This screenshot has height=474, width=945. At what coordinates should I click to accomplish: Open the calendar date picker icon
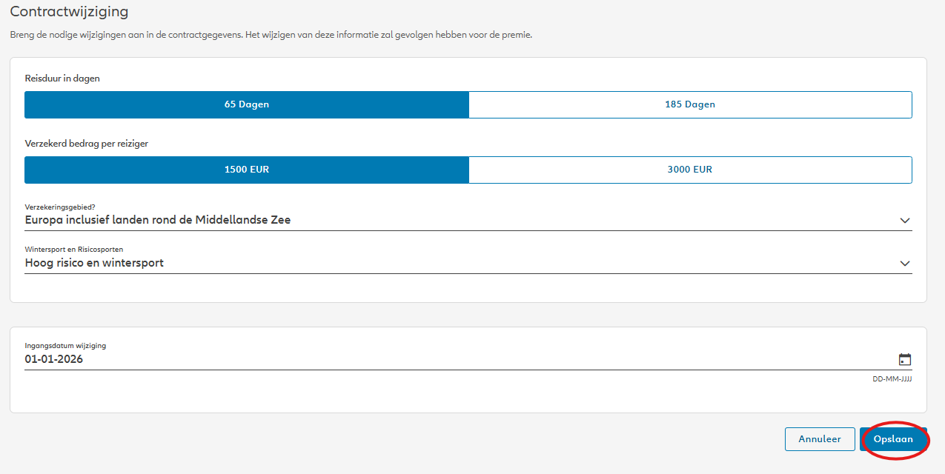pyautogui.click(x=904, y=360)
